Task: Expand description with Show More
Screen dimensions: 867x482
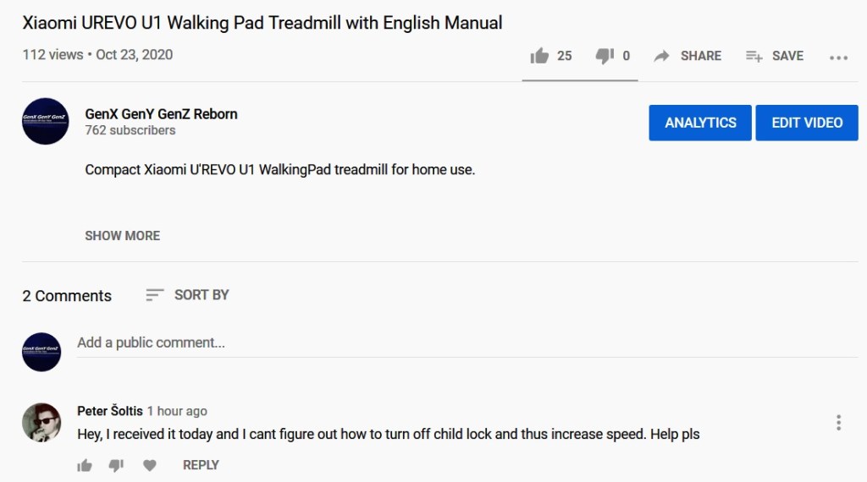Action: 122,236
